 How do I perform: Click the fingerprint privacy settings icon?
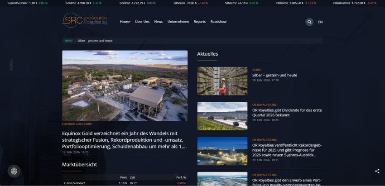coord(14,171)
